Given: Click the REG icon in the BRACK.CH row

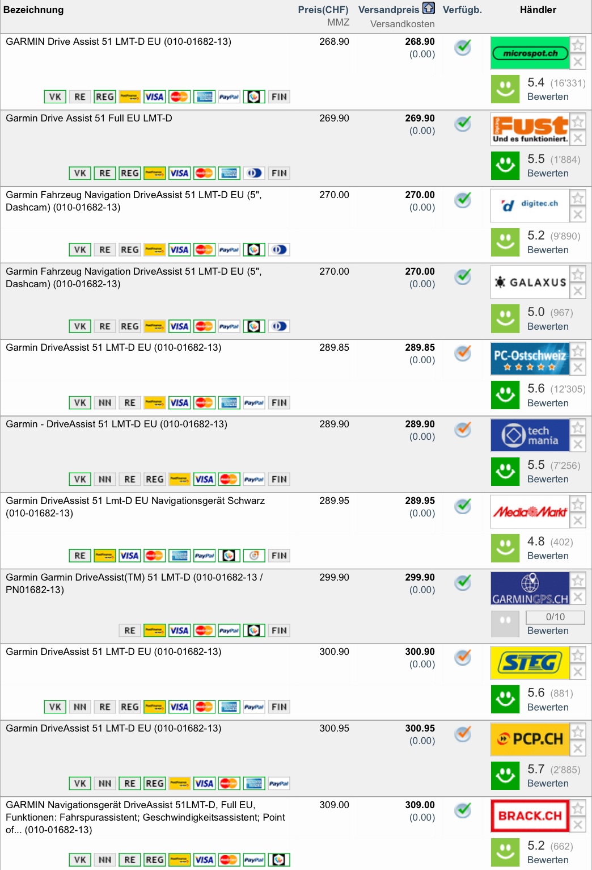Looking at the screenshot, I should pos(154,860).
